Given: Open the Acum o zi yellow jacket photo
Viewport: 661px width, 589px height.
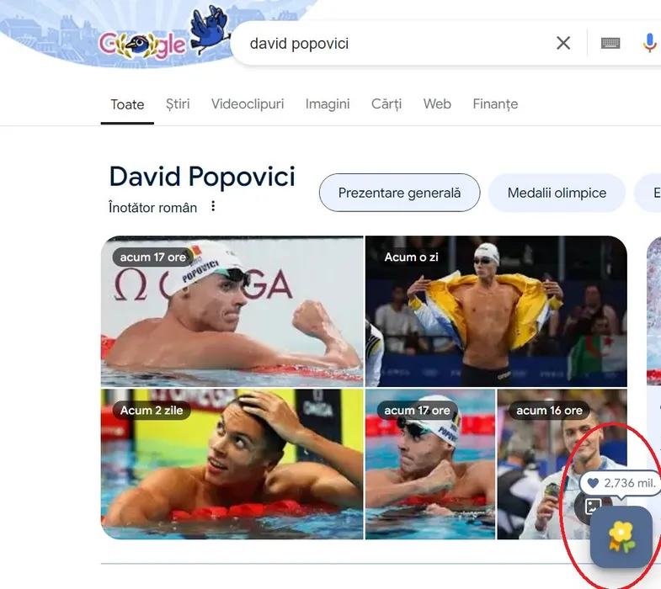Looking at the screenshot, I should coord(496,311).
